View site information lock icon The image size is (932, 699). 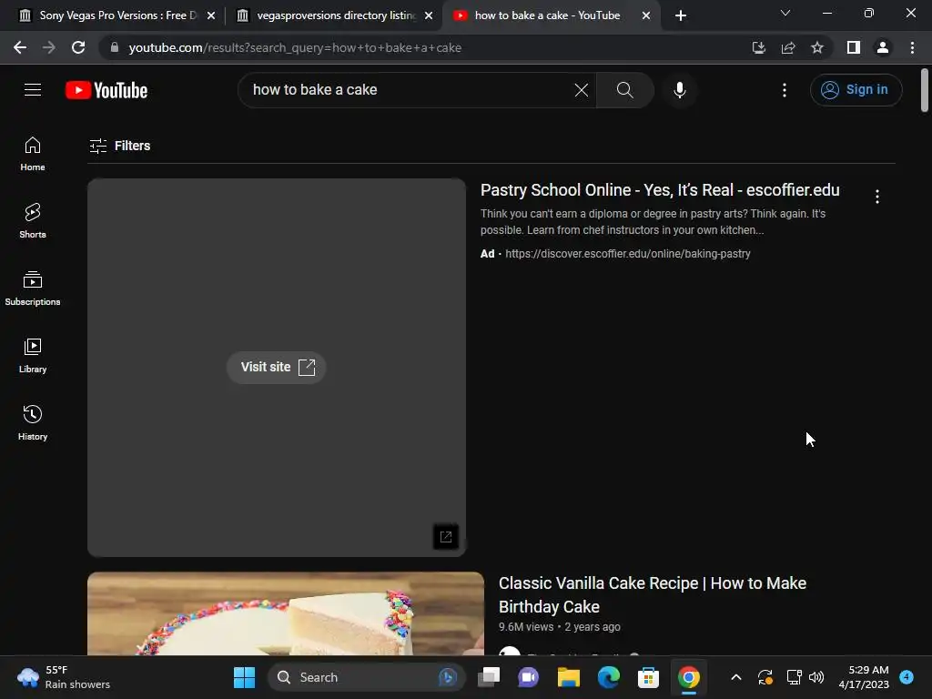[x=115, y=47]
